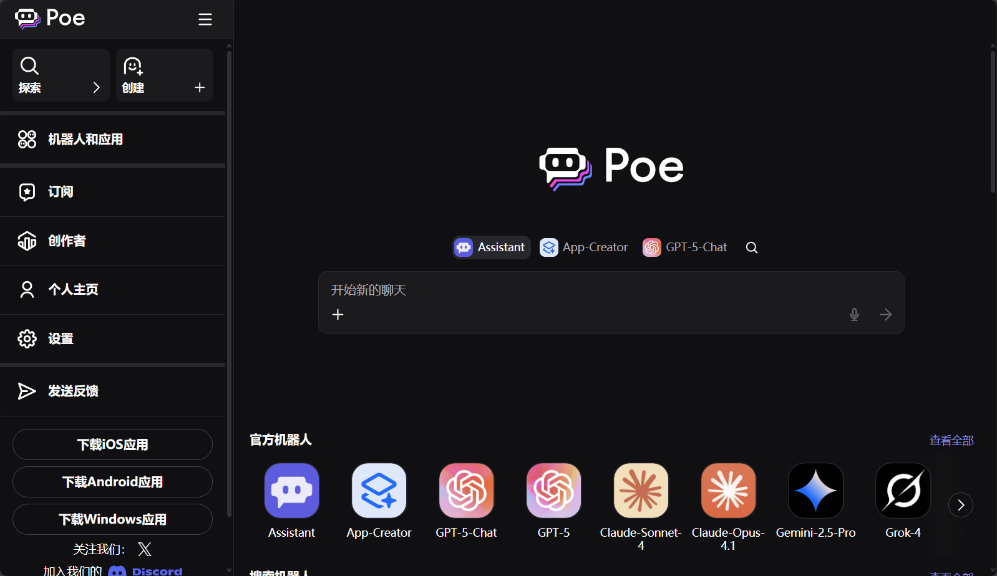Click the 官方机器人 section heading
This screenshot has width=997, height=576.
coord(281,440)
